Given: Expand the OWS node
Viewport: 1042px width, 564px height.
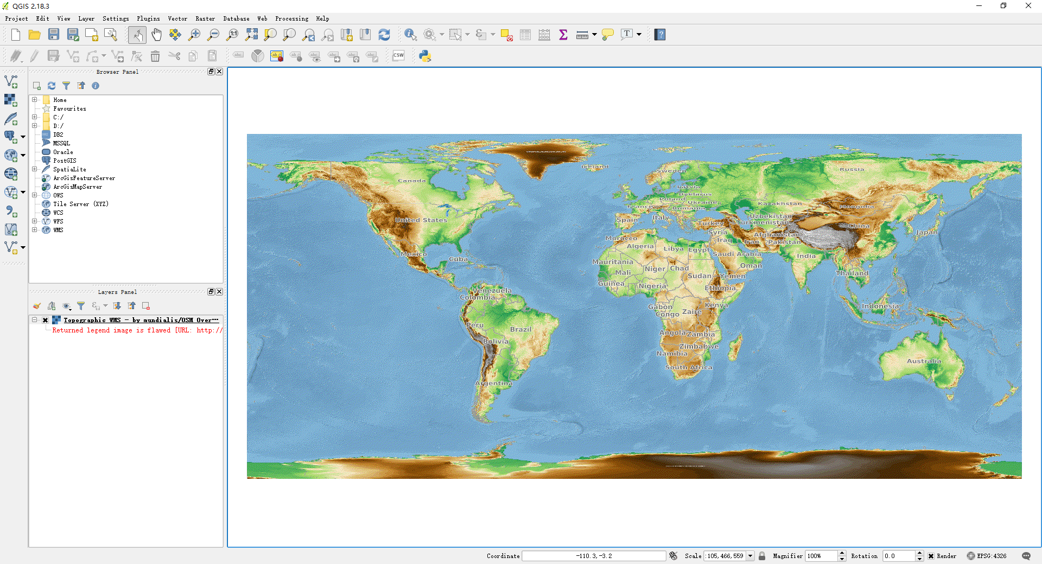Looking at the screenshot, I should click(x=35, y=195).
